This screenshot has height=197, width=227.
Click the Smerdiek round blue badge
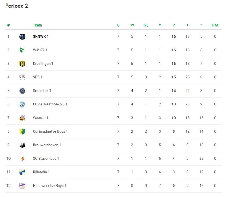point(22,91)
